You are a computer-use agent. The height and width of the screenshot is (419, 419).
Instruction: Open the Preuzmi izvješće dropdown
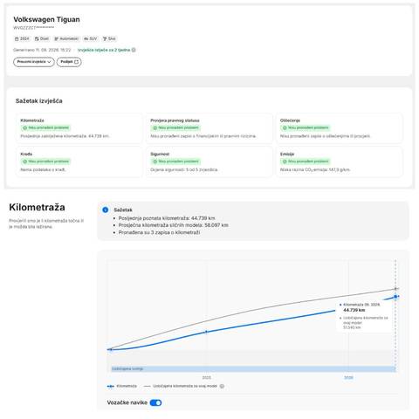pyautogui.click(x=34, y=62)
